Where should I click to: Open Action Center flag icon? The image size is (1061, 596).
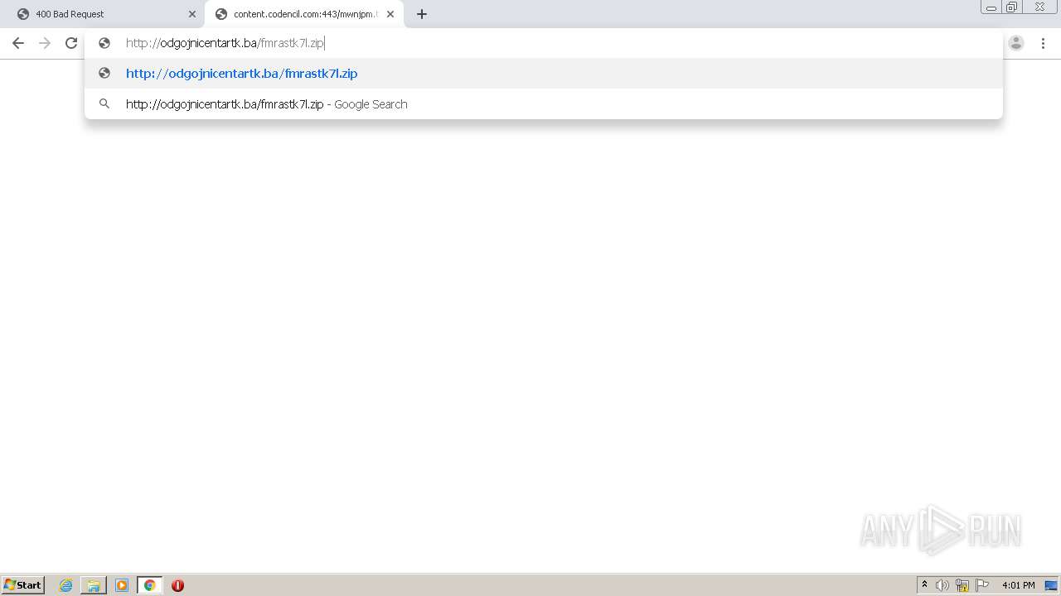coord(982,585)
